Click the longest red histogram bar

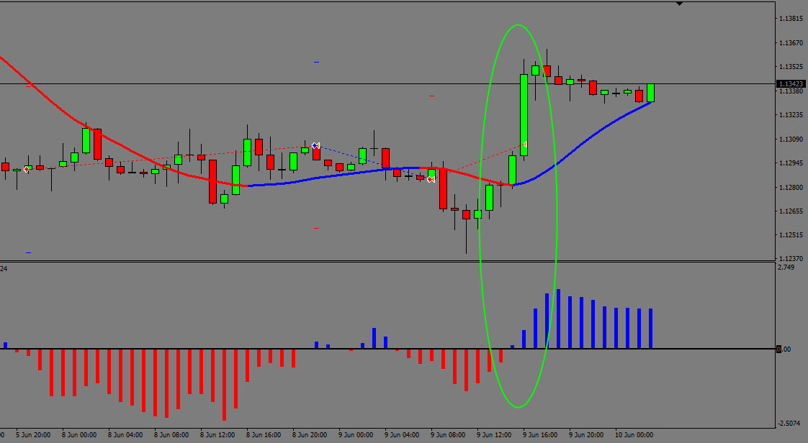click(x=224, y=384)
